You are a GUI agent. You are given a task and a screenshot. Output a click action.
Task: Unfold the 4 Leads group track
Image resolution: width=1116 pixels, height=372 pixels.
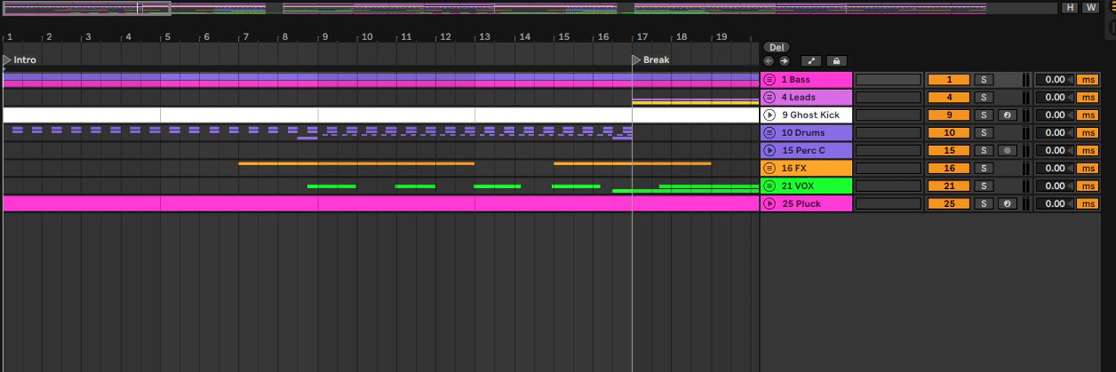tap(770, 97)
